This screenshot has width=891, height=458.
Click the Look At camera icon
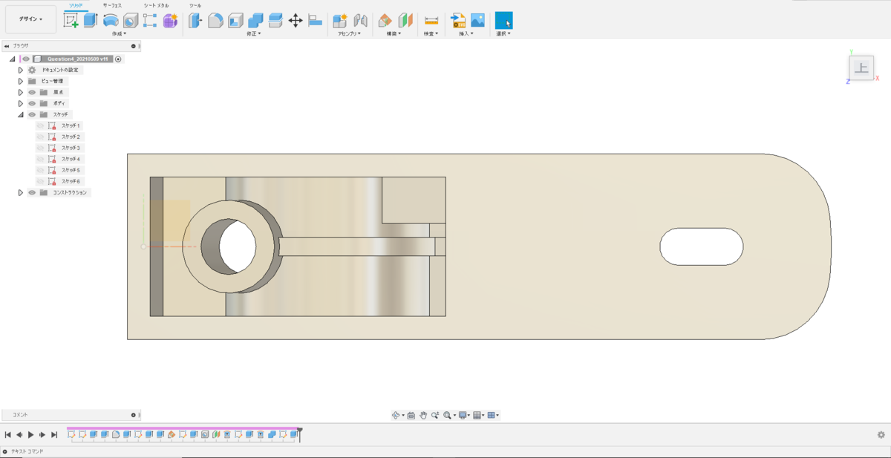(411, 416)
